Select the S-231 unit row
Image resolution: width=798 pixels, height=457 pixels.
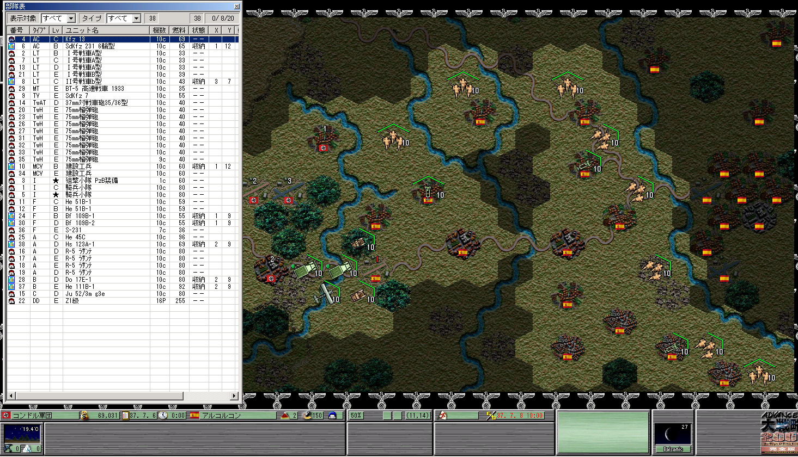tap(123, 230)
